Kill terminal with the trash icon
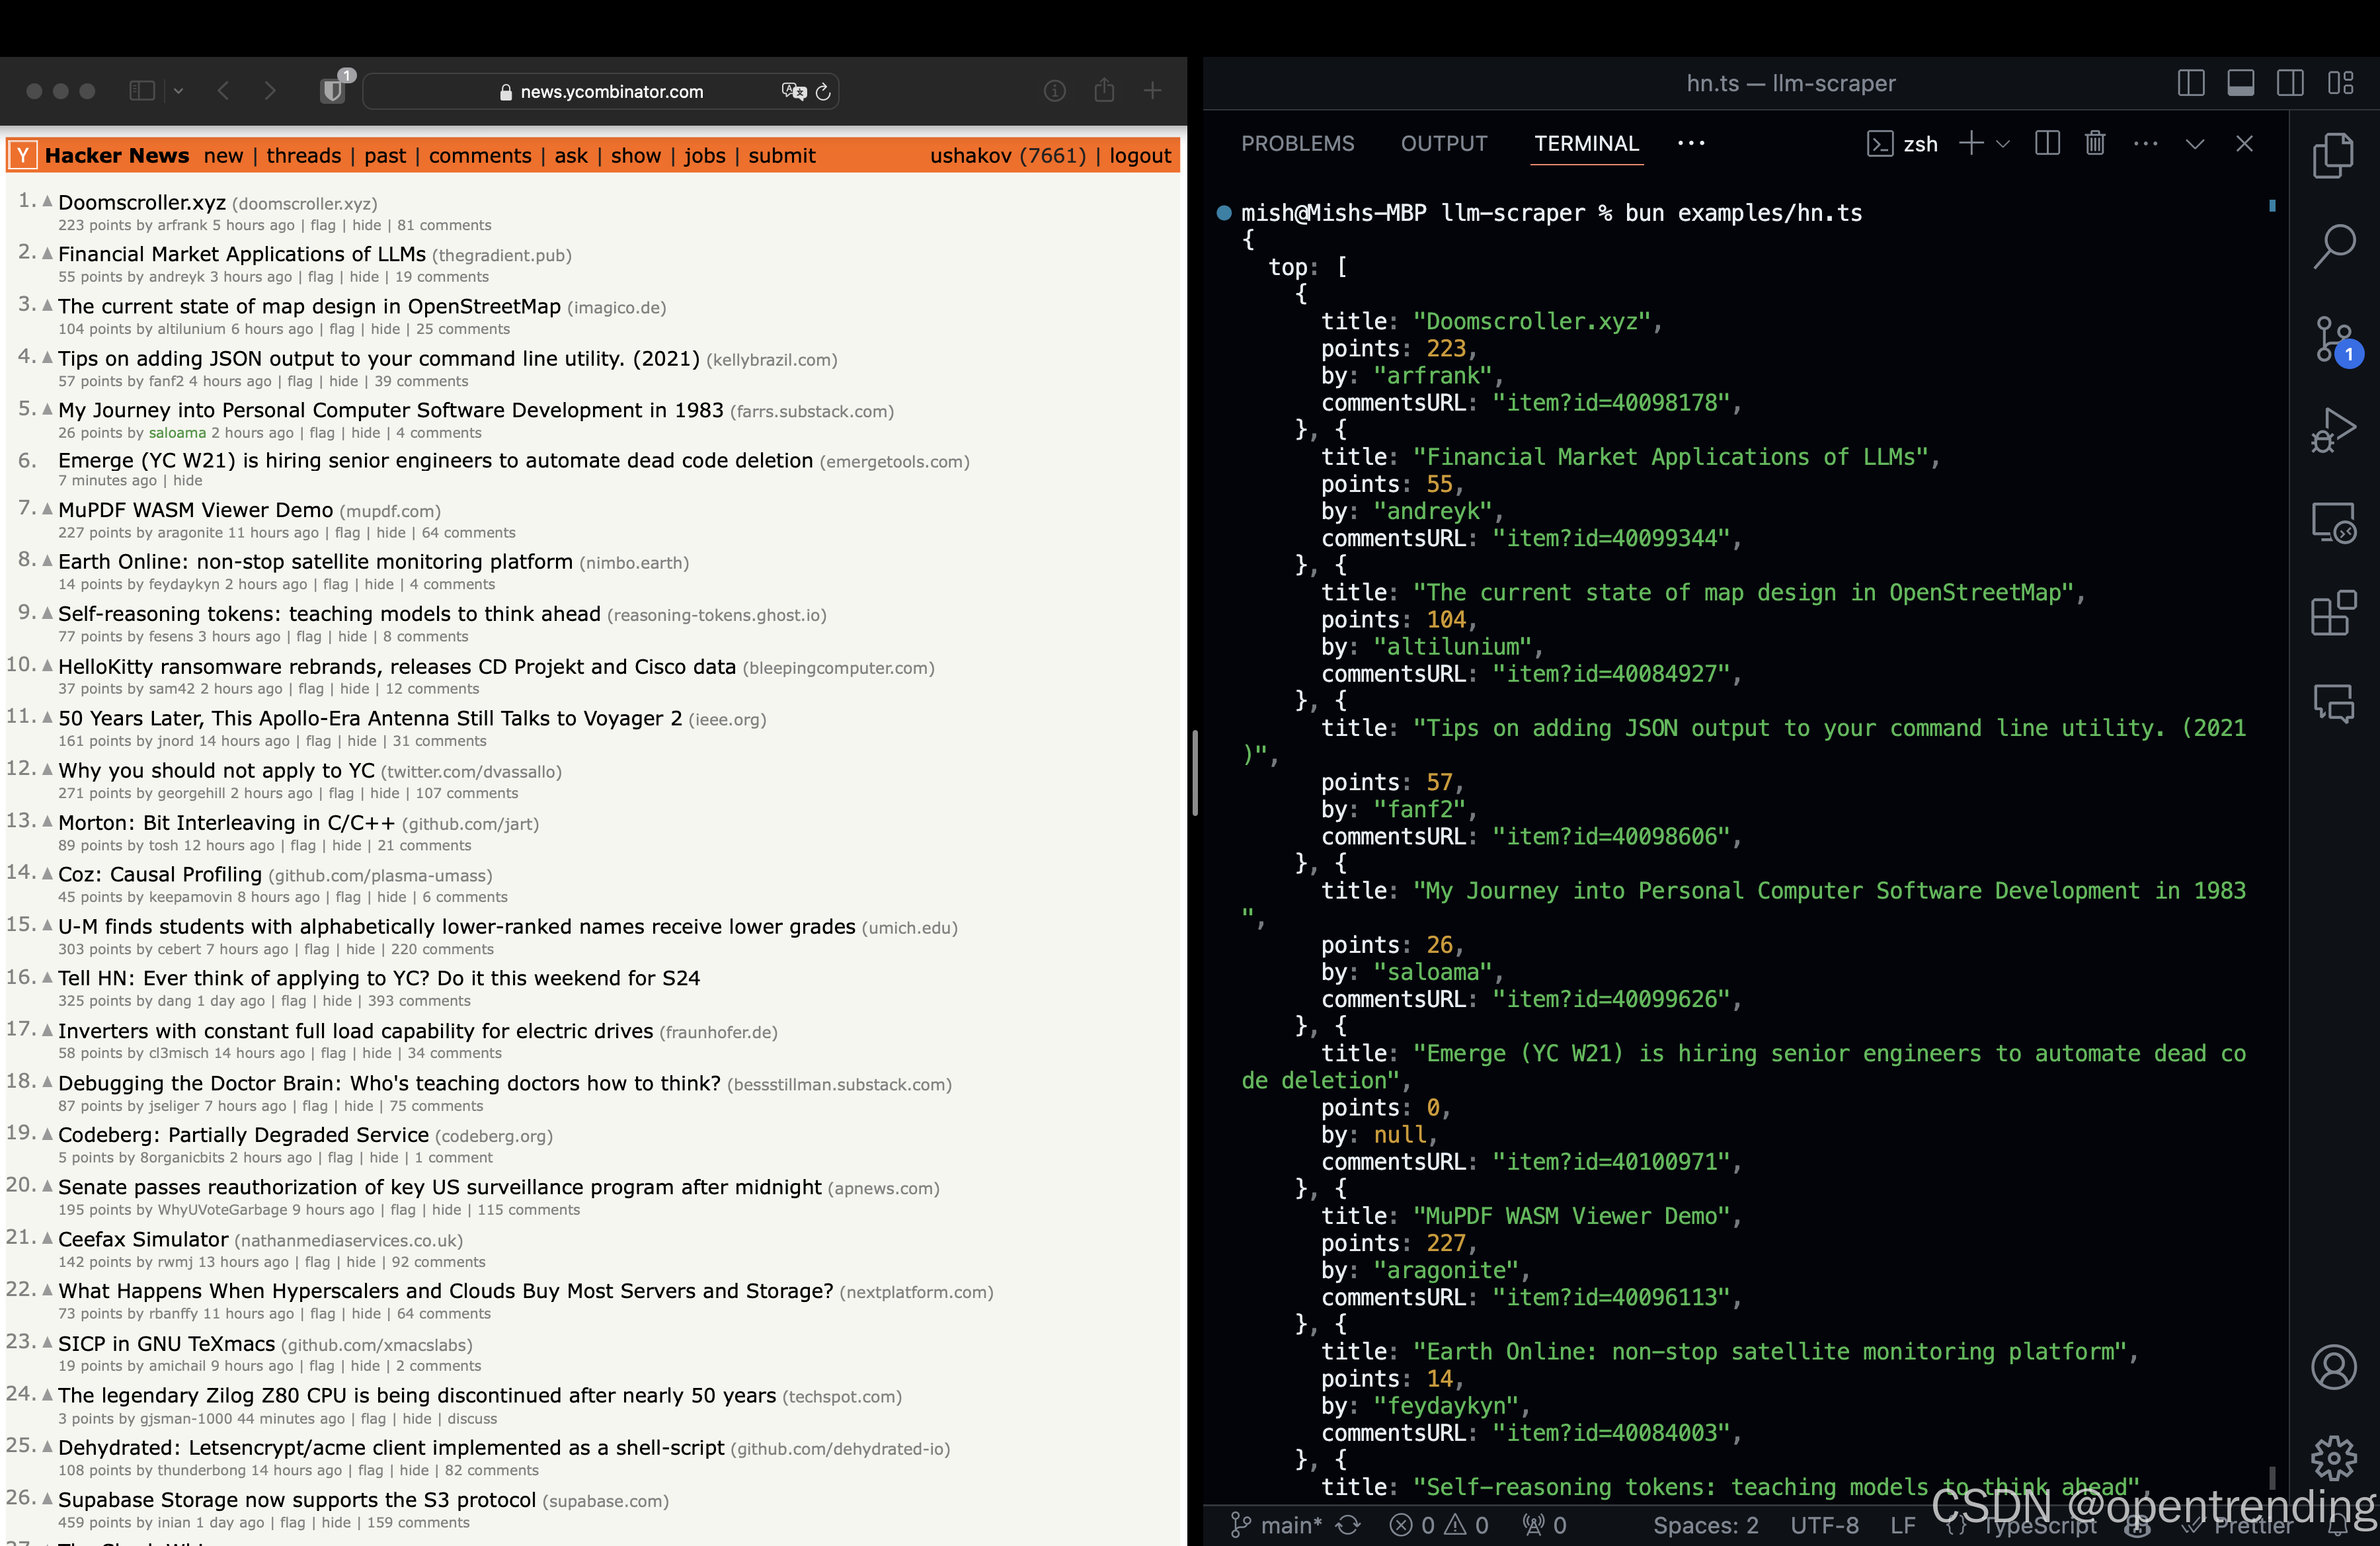This screenshot has width=2380, height=1546. coord(2095,144)
